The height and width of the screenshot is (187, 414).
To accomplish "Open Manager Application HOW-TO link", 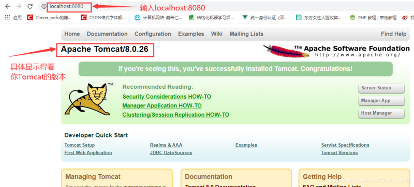I will 162,106.
